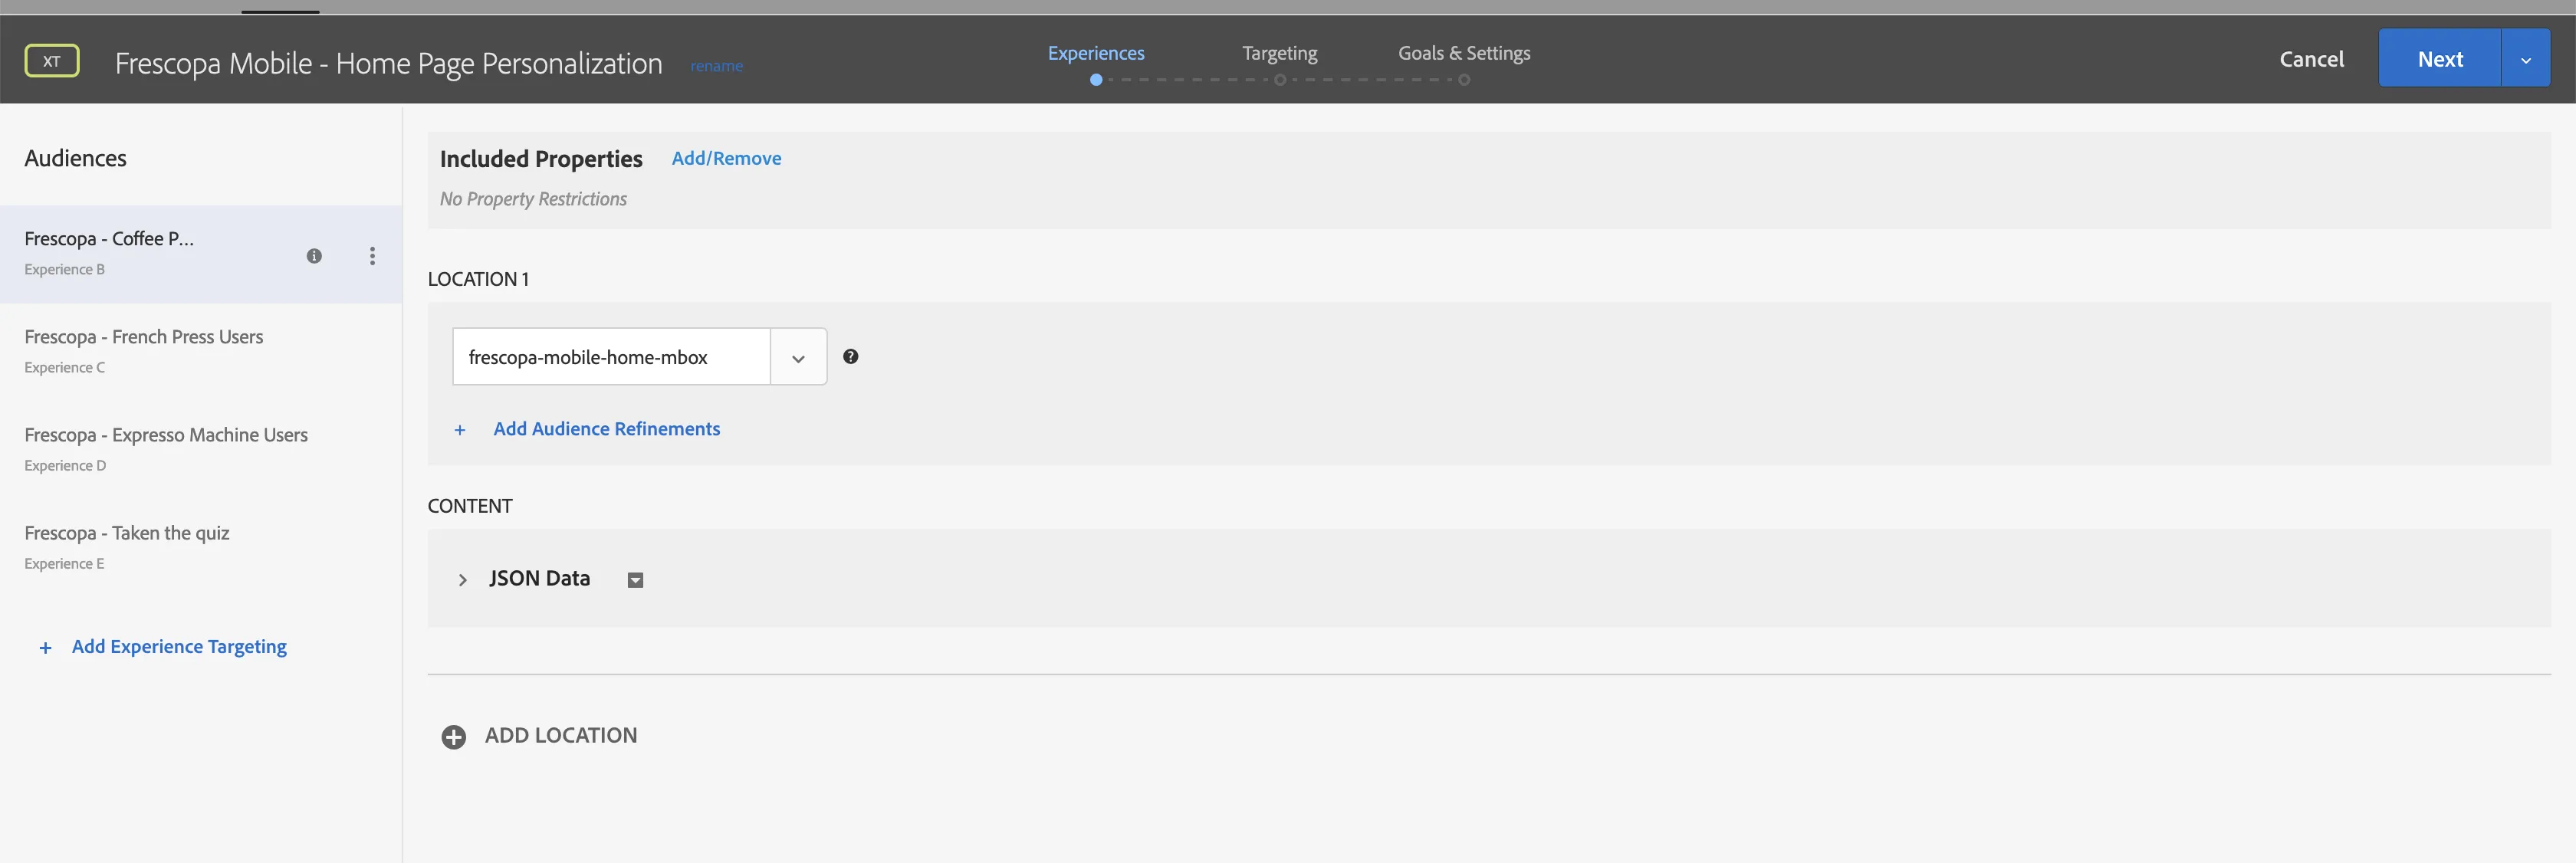
Task: Click the LOCATION 1 heading
Action: pos(478,279)
